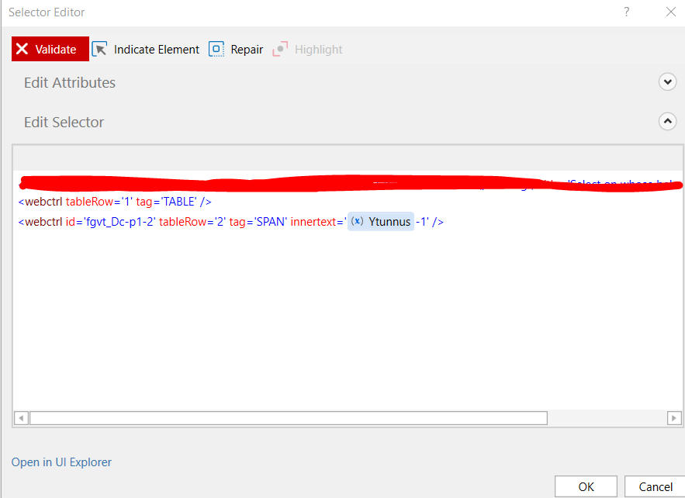
Task: Click the Indicate Element pointer icon
Action: point(99,49)
